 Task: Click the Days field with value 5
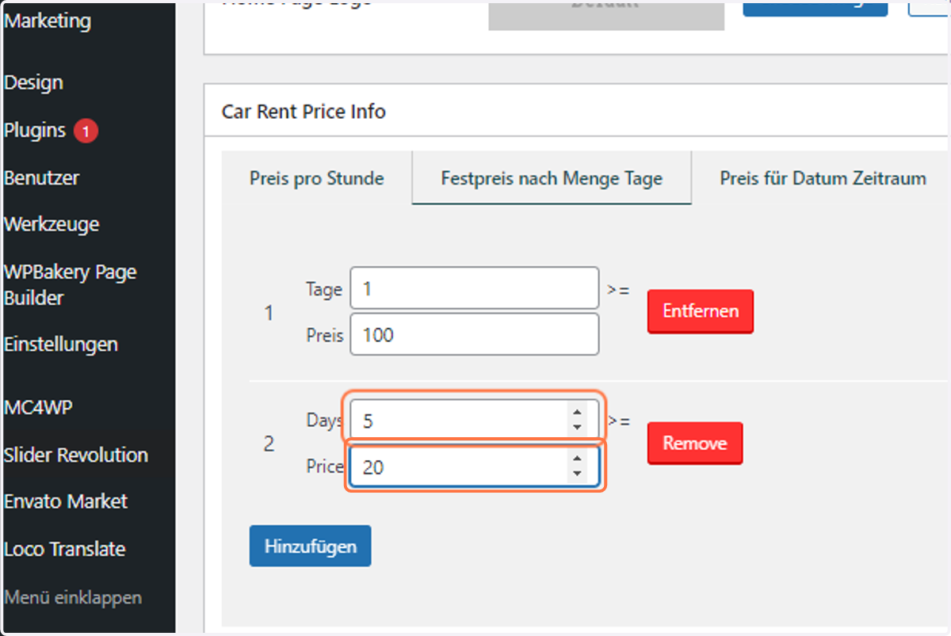coord(474,421)
